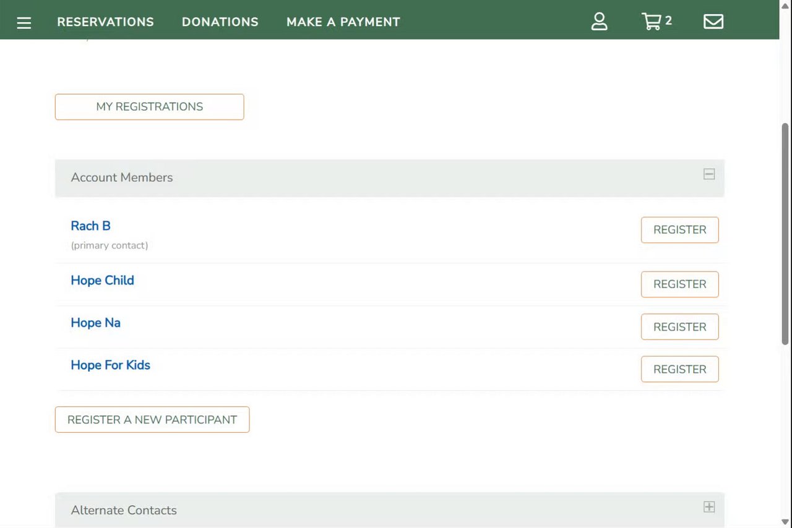Register Rach B as participant
Viewport: 792px width, 528px height.
pyautogui.click(x=679, y=230)
